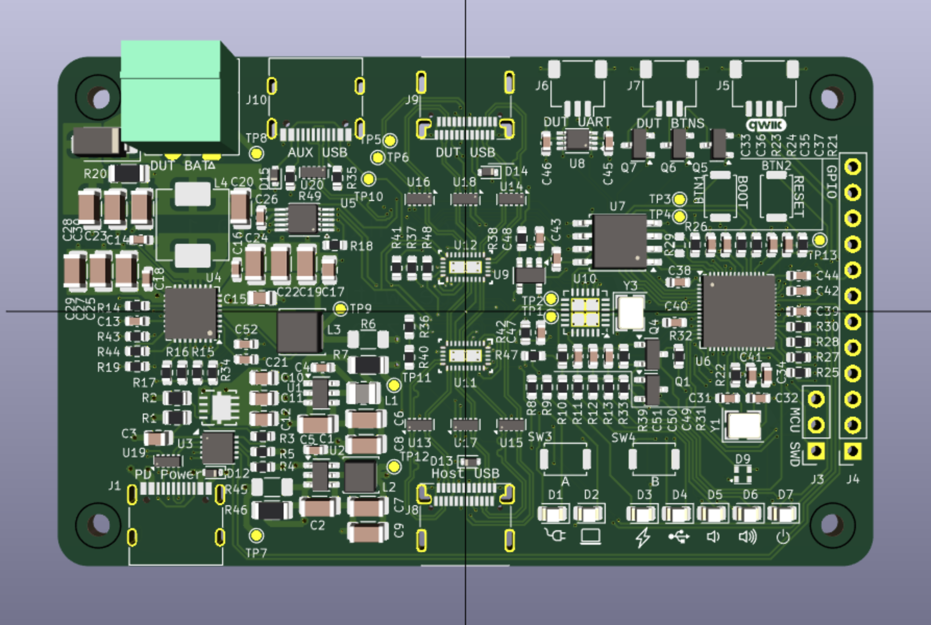Viewport: 931px width, 625px height.
Task: Click the power standby symbol below D7
Action: (783, 536)
